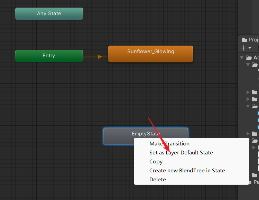
Task: Choose Make Transition from context menu
Action: [169, 143]
